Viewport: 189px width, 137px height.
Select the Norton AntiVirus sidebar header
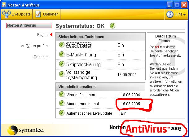tap(29, 25)
